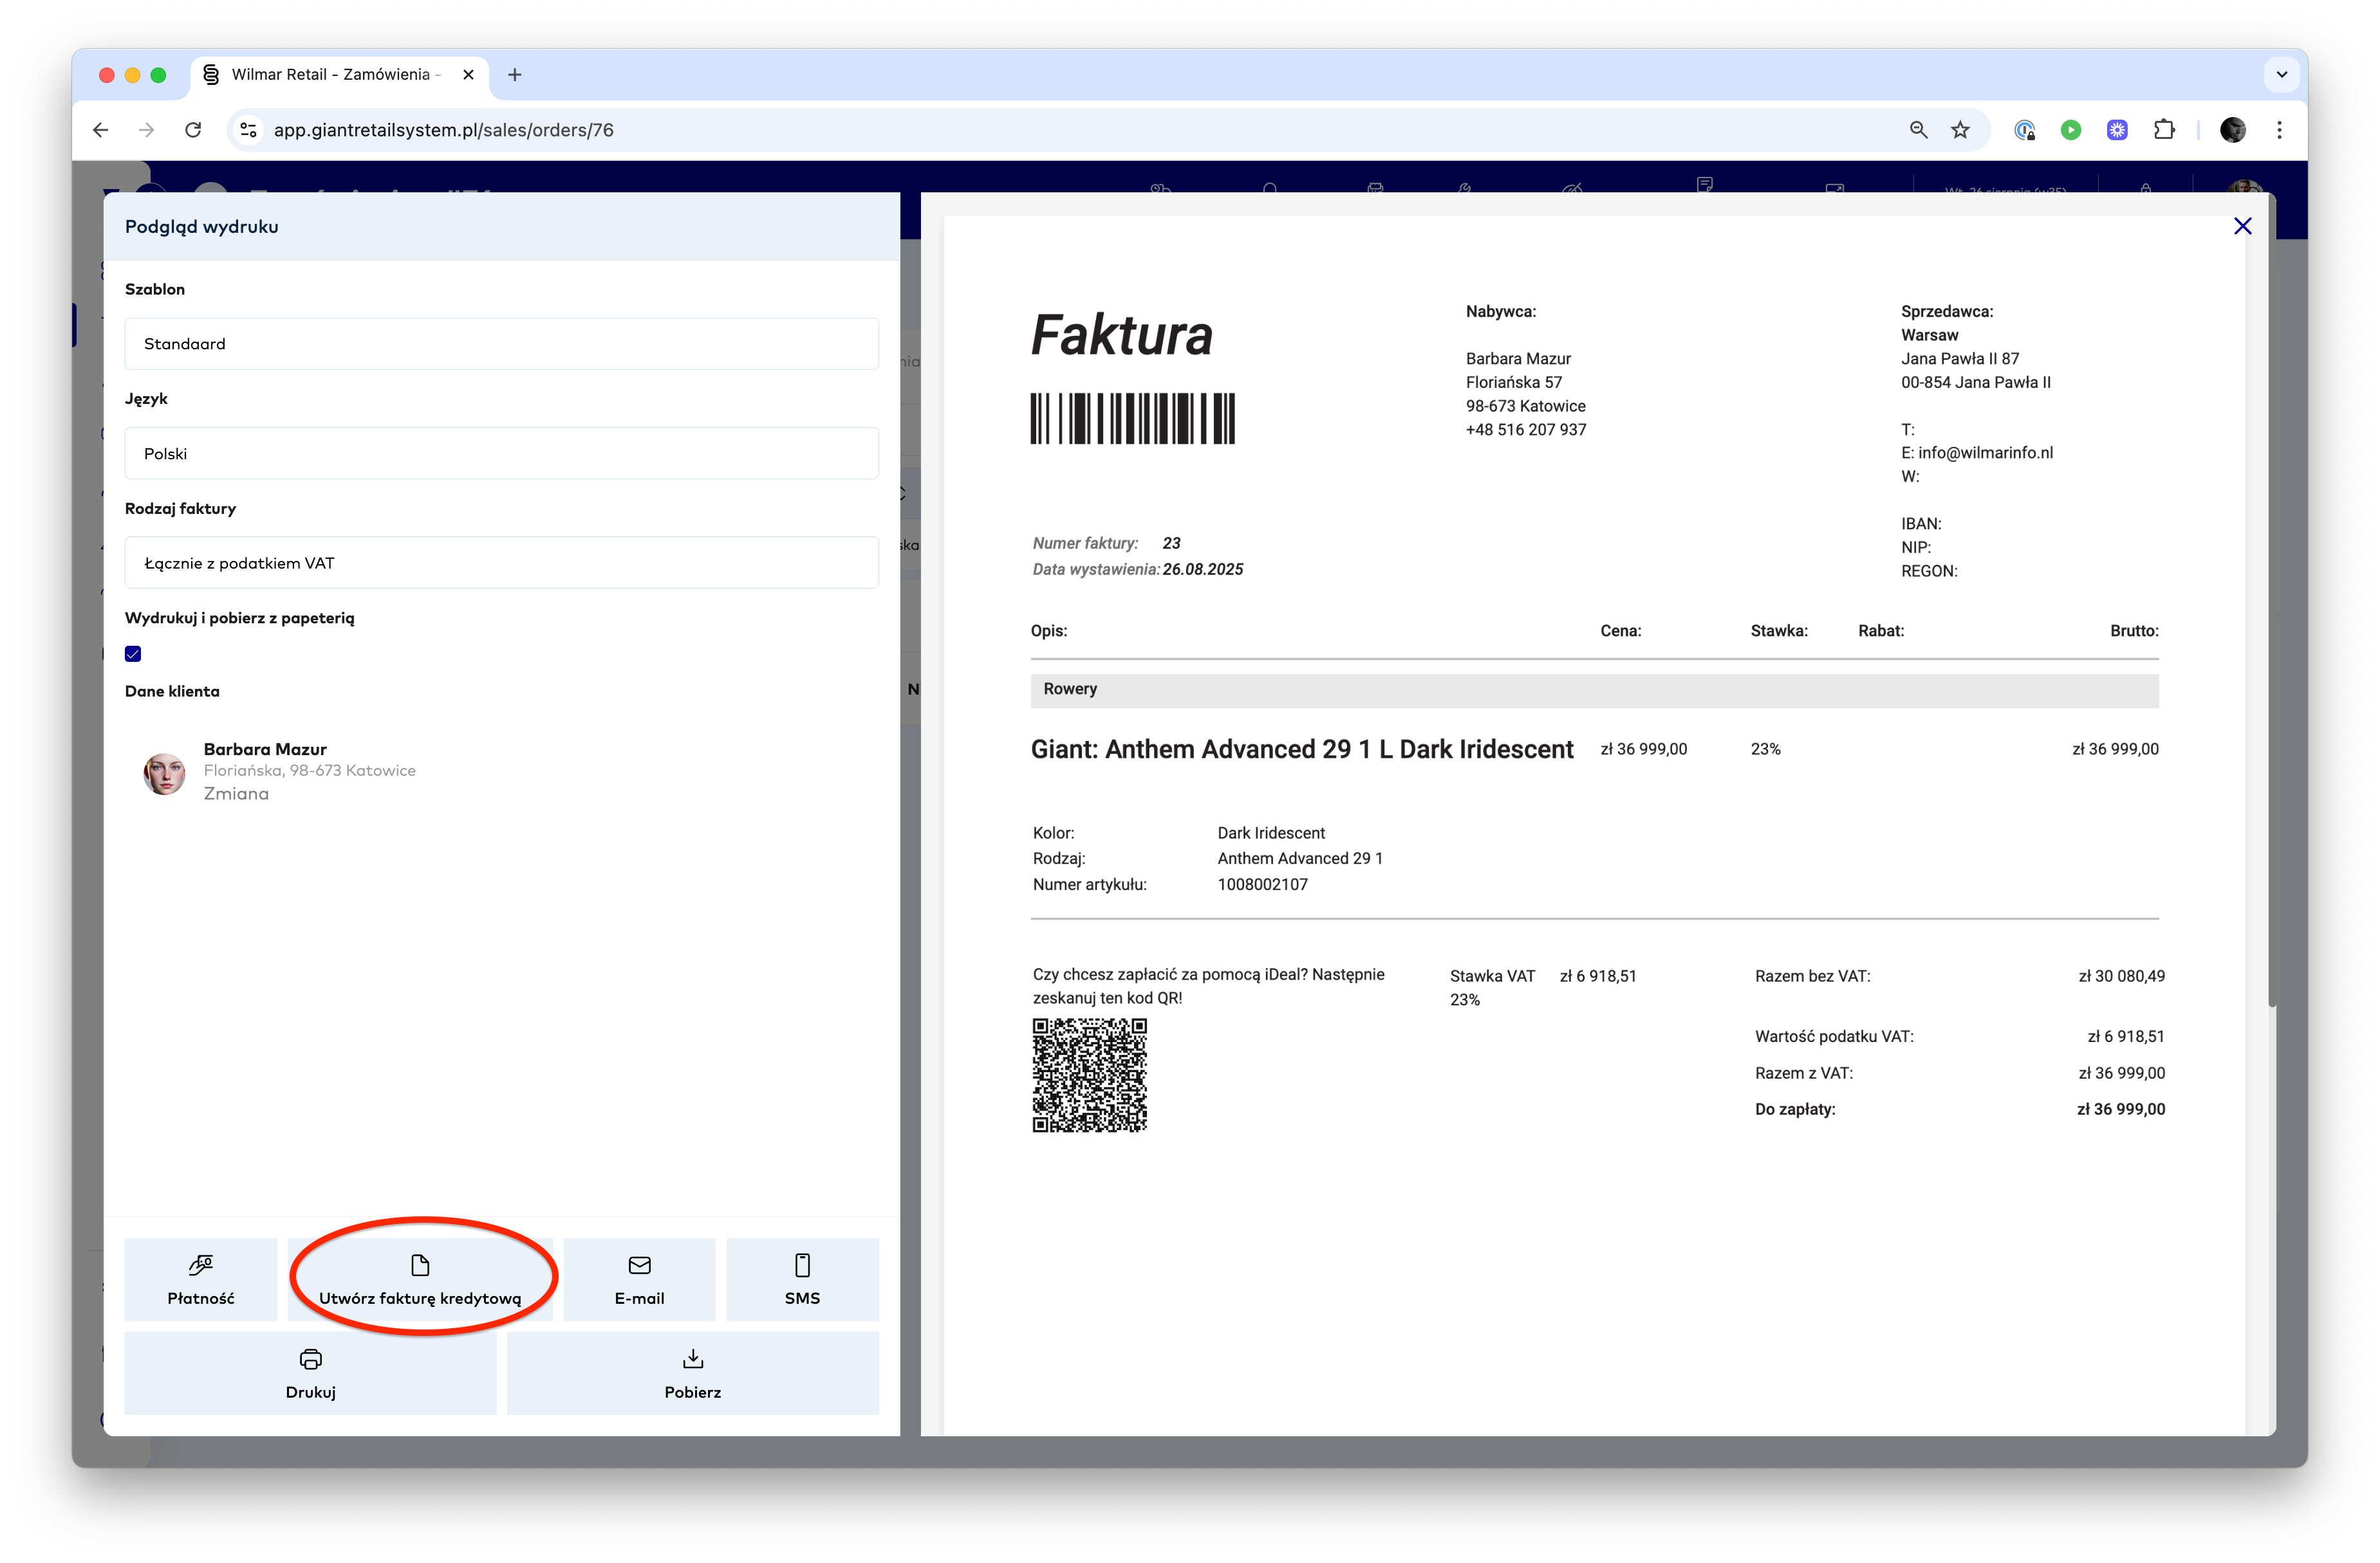2380x1563 pixels.
Task: Open the Język Polski dropdown
Action: [501, 453]
